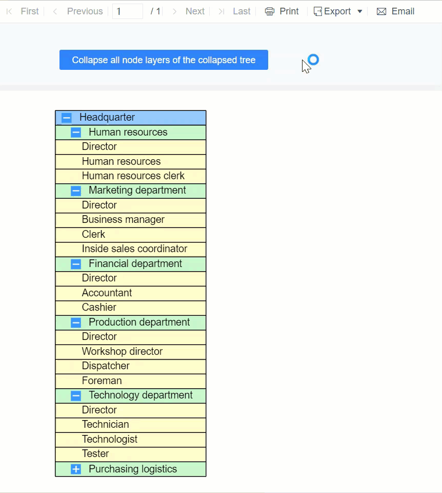This screenshot has width=442, height=493.
Task: Collapse the Technology department node
Action: coord(76,395)
